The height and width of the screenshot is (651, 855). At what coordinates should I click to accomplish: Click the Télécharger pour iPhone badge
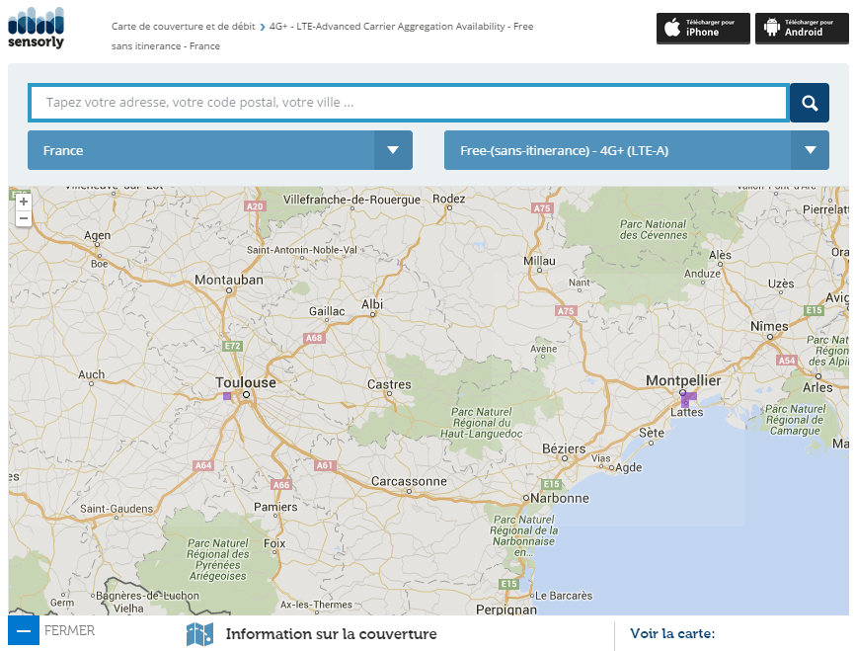[703, 28]
